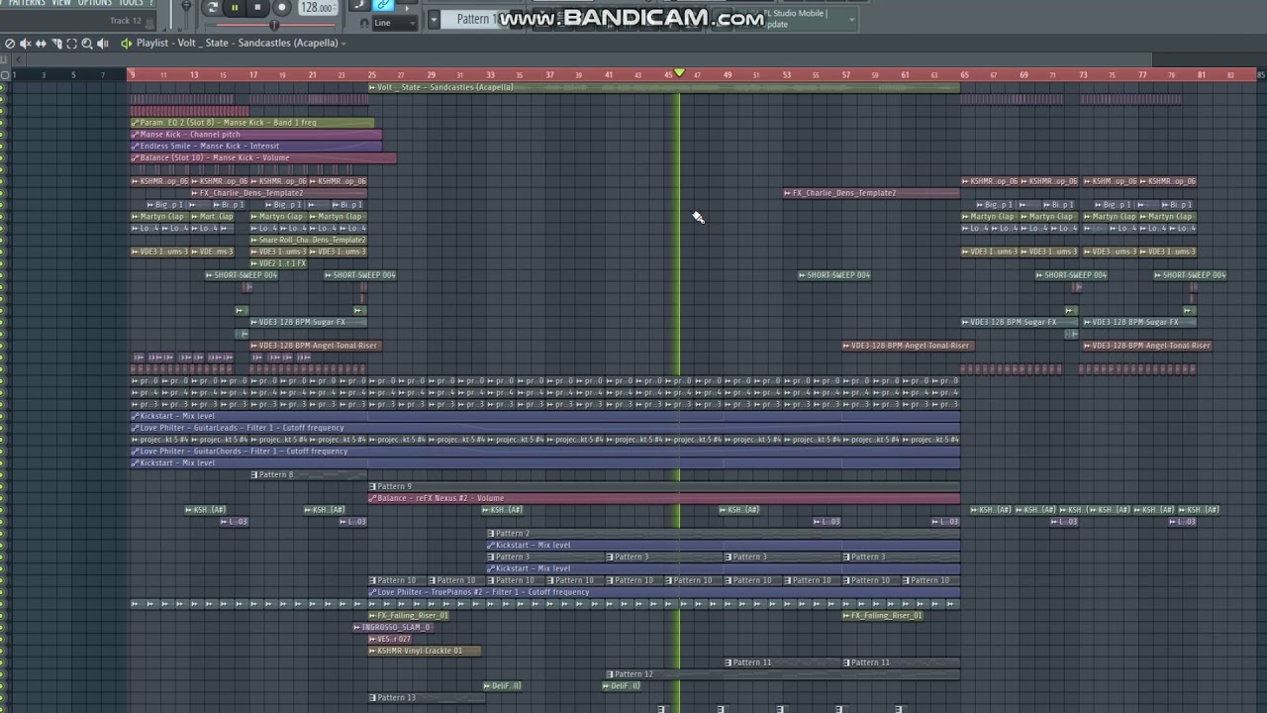Select Volt _ State - Sandcastles (Acapella) clip
This screenshot has width=1267, height=713.
pyautogui.click(x=664, y=87)
